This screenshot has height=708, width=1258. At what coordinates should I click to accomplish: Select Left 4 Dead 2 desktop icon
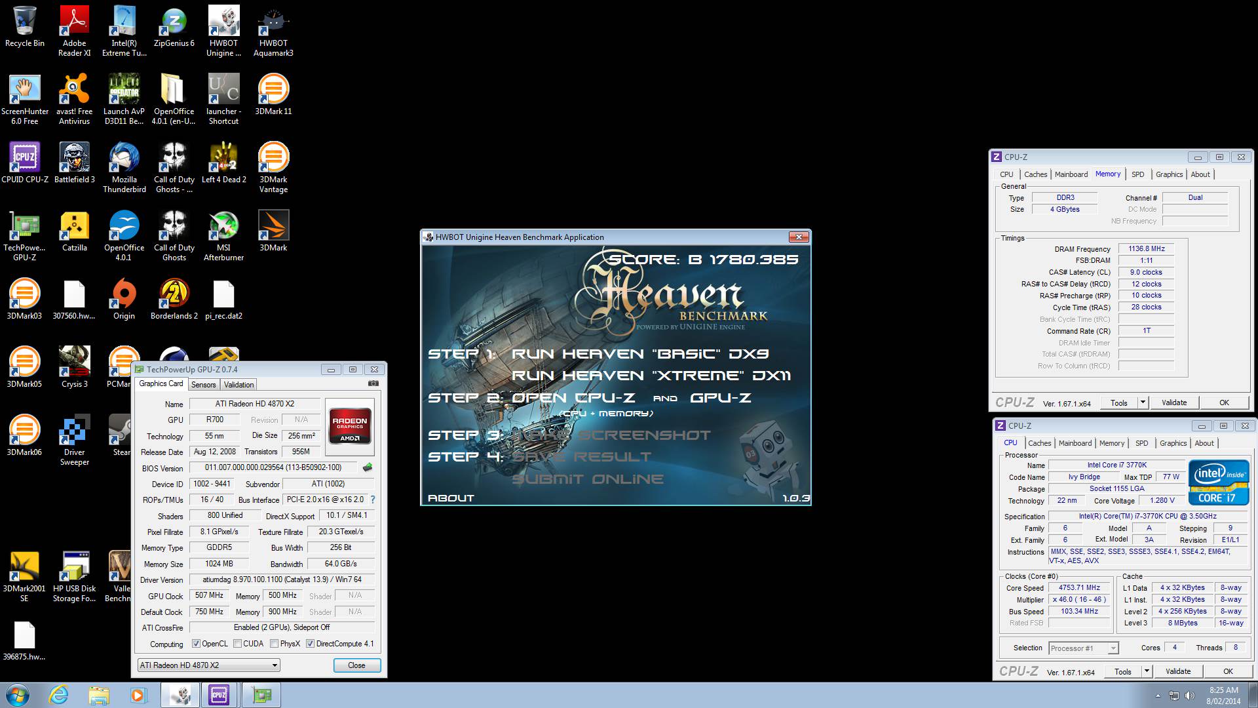pyautogui.click(x=223, y=163)
